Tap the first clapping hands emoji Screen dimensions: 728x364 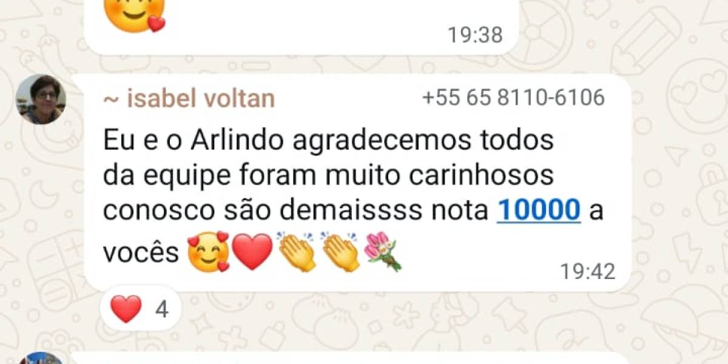coord(297,251)
